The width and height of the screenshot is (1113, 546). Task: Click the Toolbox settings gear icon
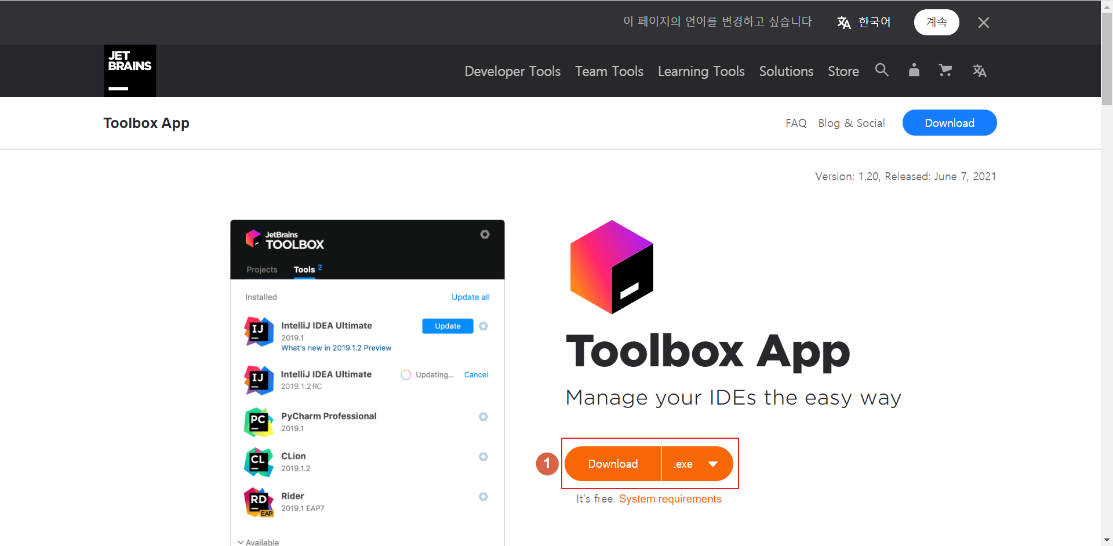(485, 234)
